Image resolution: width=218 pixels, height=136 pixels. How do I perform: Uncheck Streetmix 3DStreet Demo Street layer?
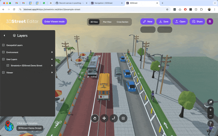pyautogui.click(x=8, y=66)
